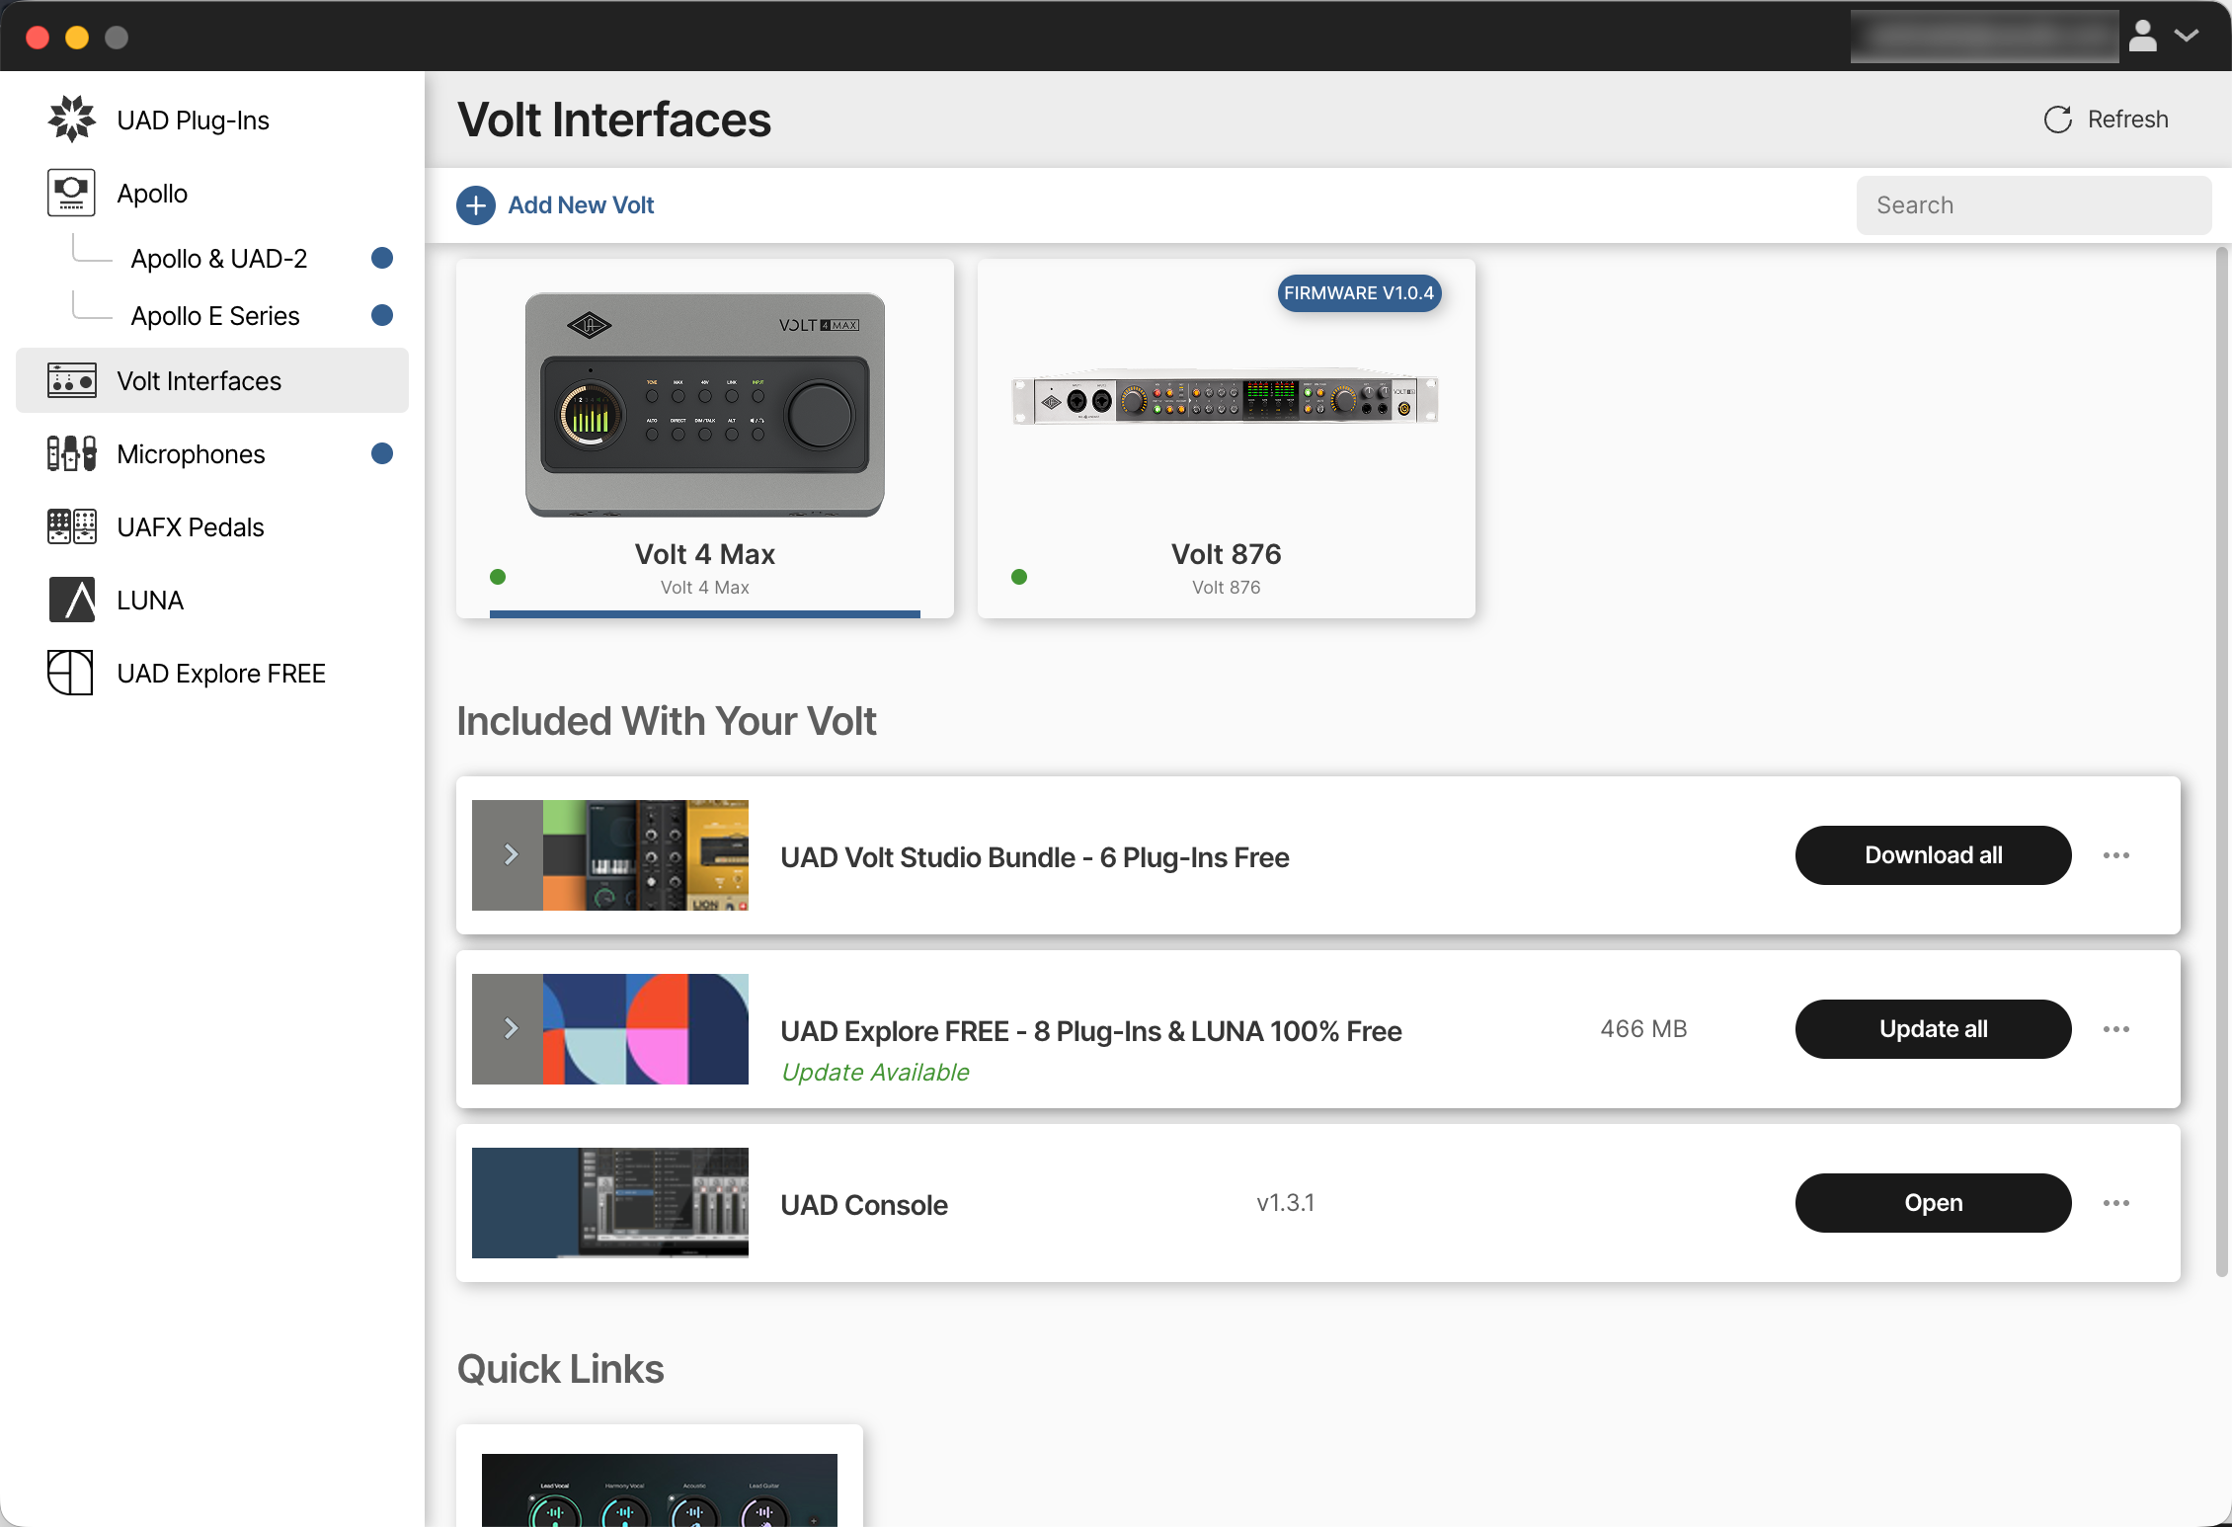Open more options for UAD Volt Studio Bundle
2232x1527 pixels.
[x=2116, y=855]
